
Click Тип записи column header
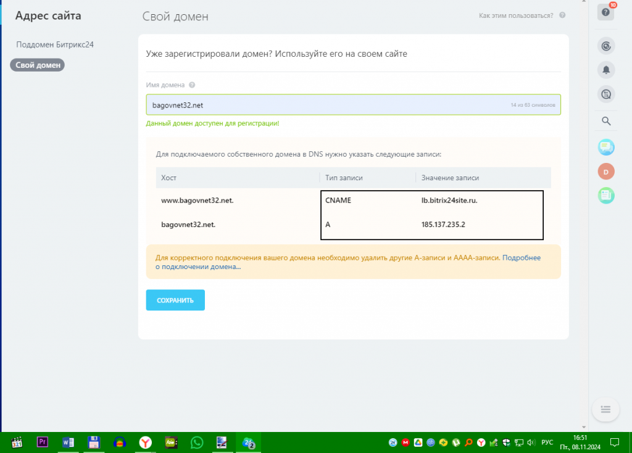(344, 178)
